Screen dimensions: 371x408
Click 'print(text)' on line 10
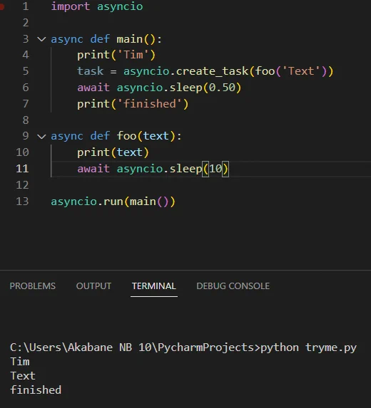[113, 152]
